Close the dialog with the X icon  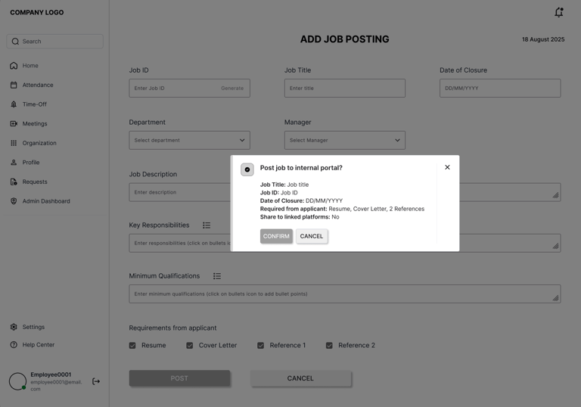coord(447,167)
